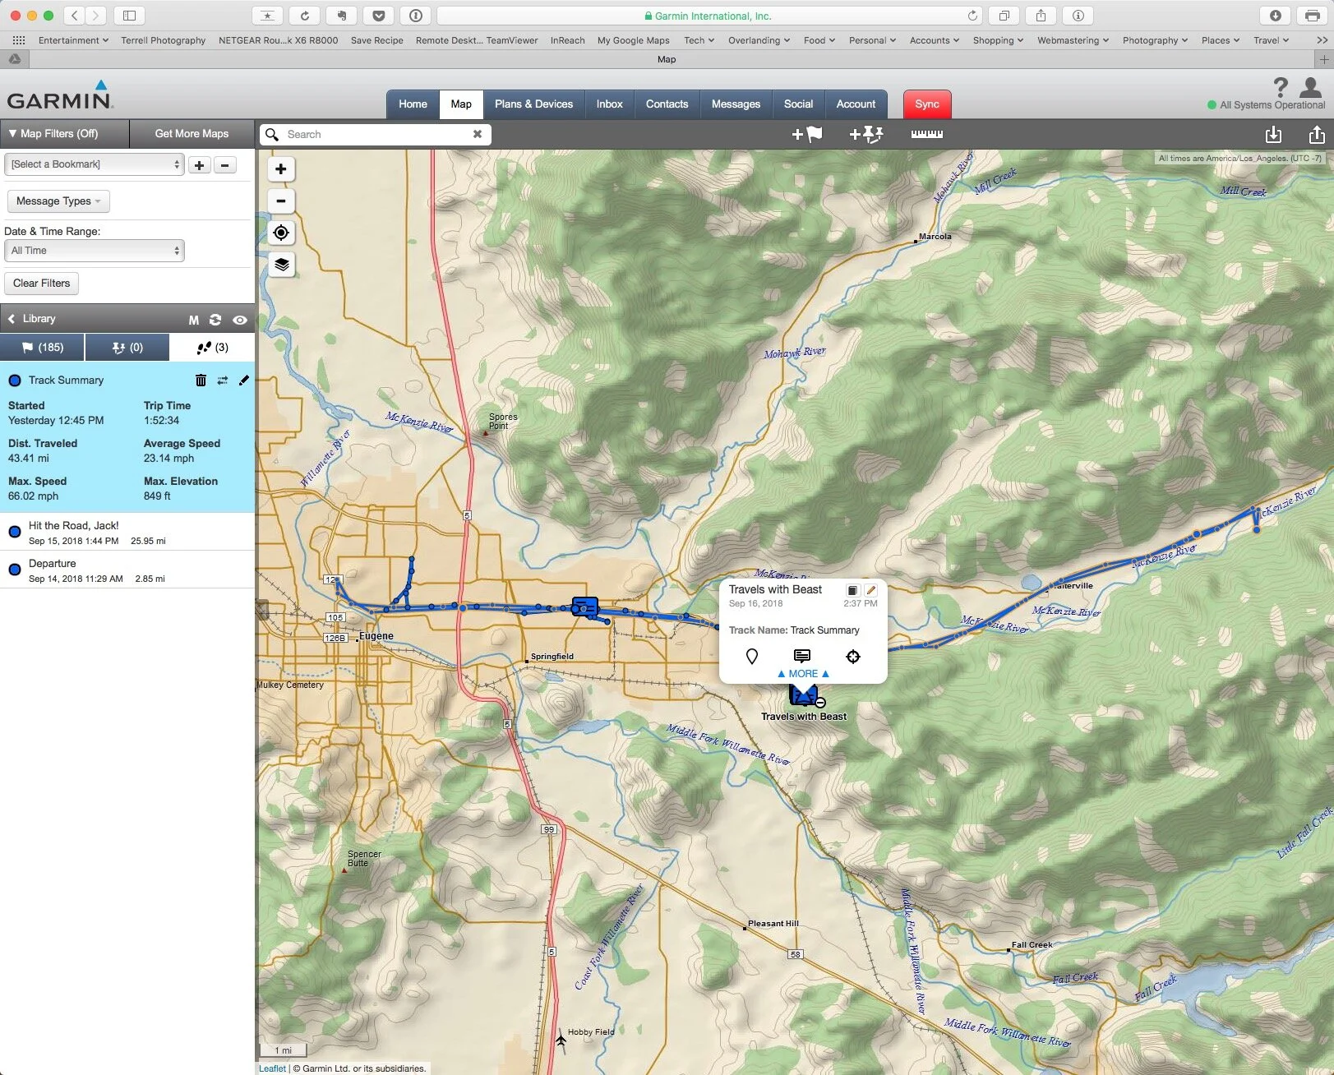
Task: Add a new route
Action: [866, 134]
